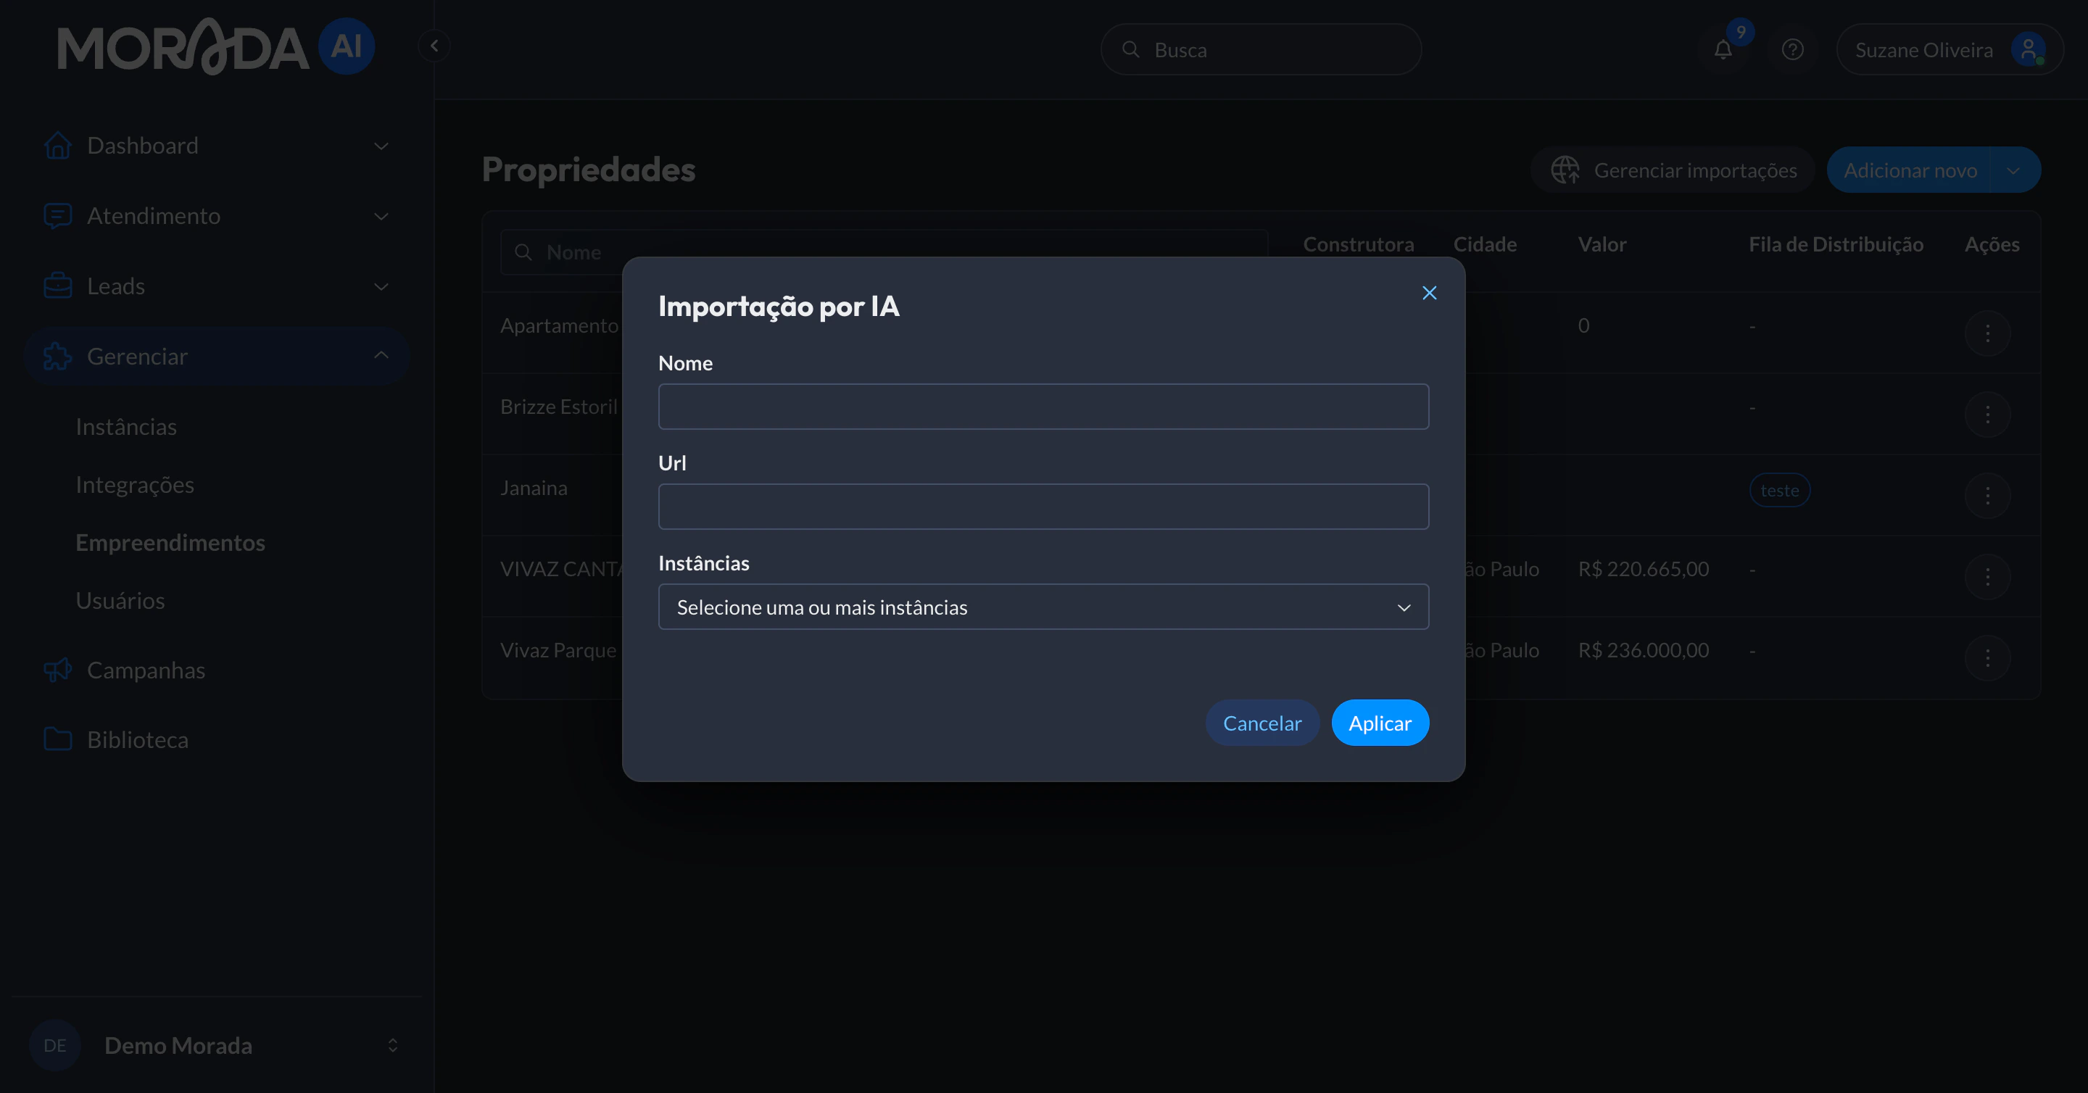Image resolution: width=2088 pixels, height=1093 pixels.
Task: Expand the Atendimento menu chevron
Action: (x=381, y=216)
